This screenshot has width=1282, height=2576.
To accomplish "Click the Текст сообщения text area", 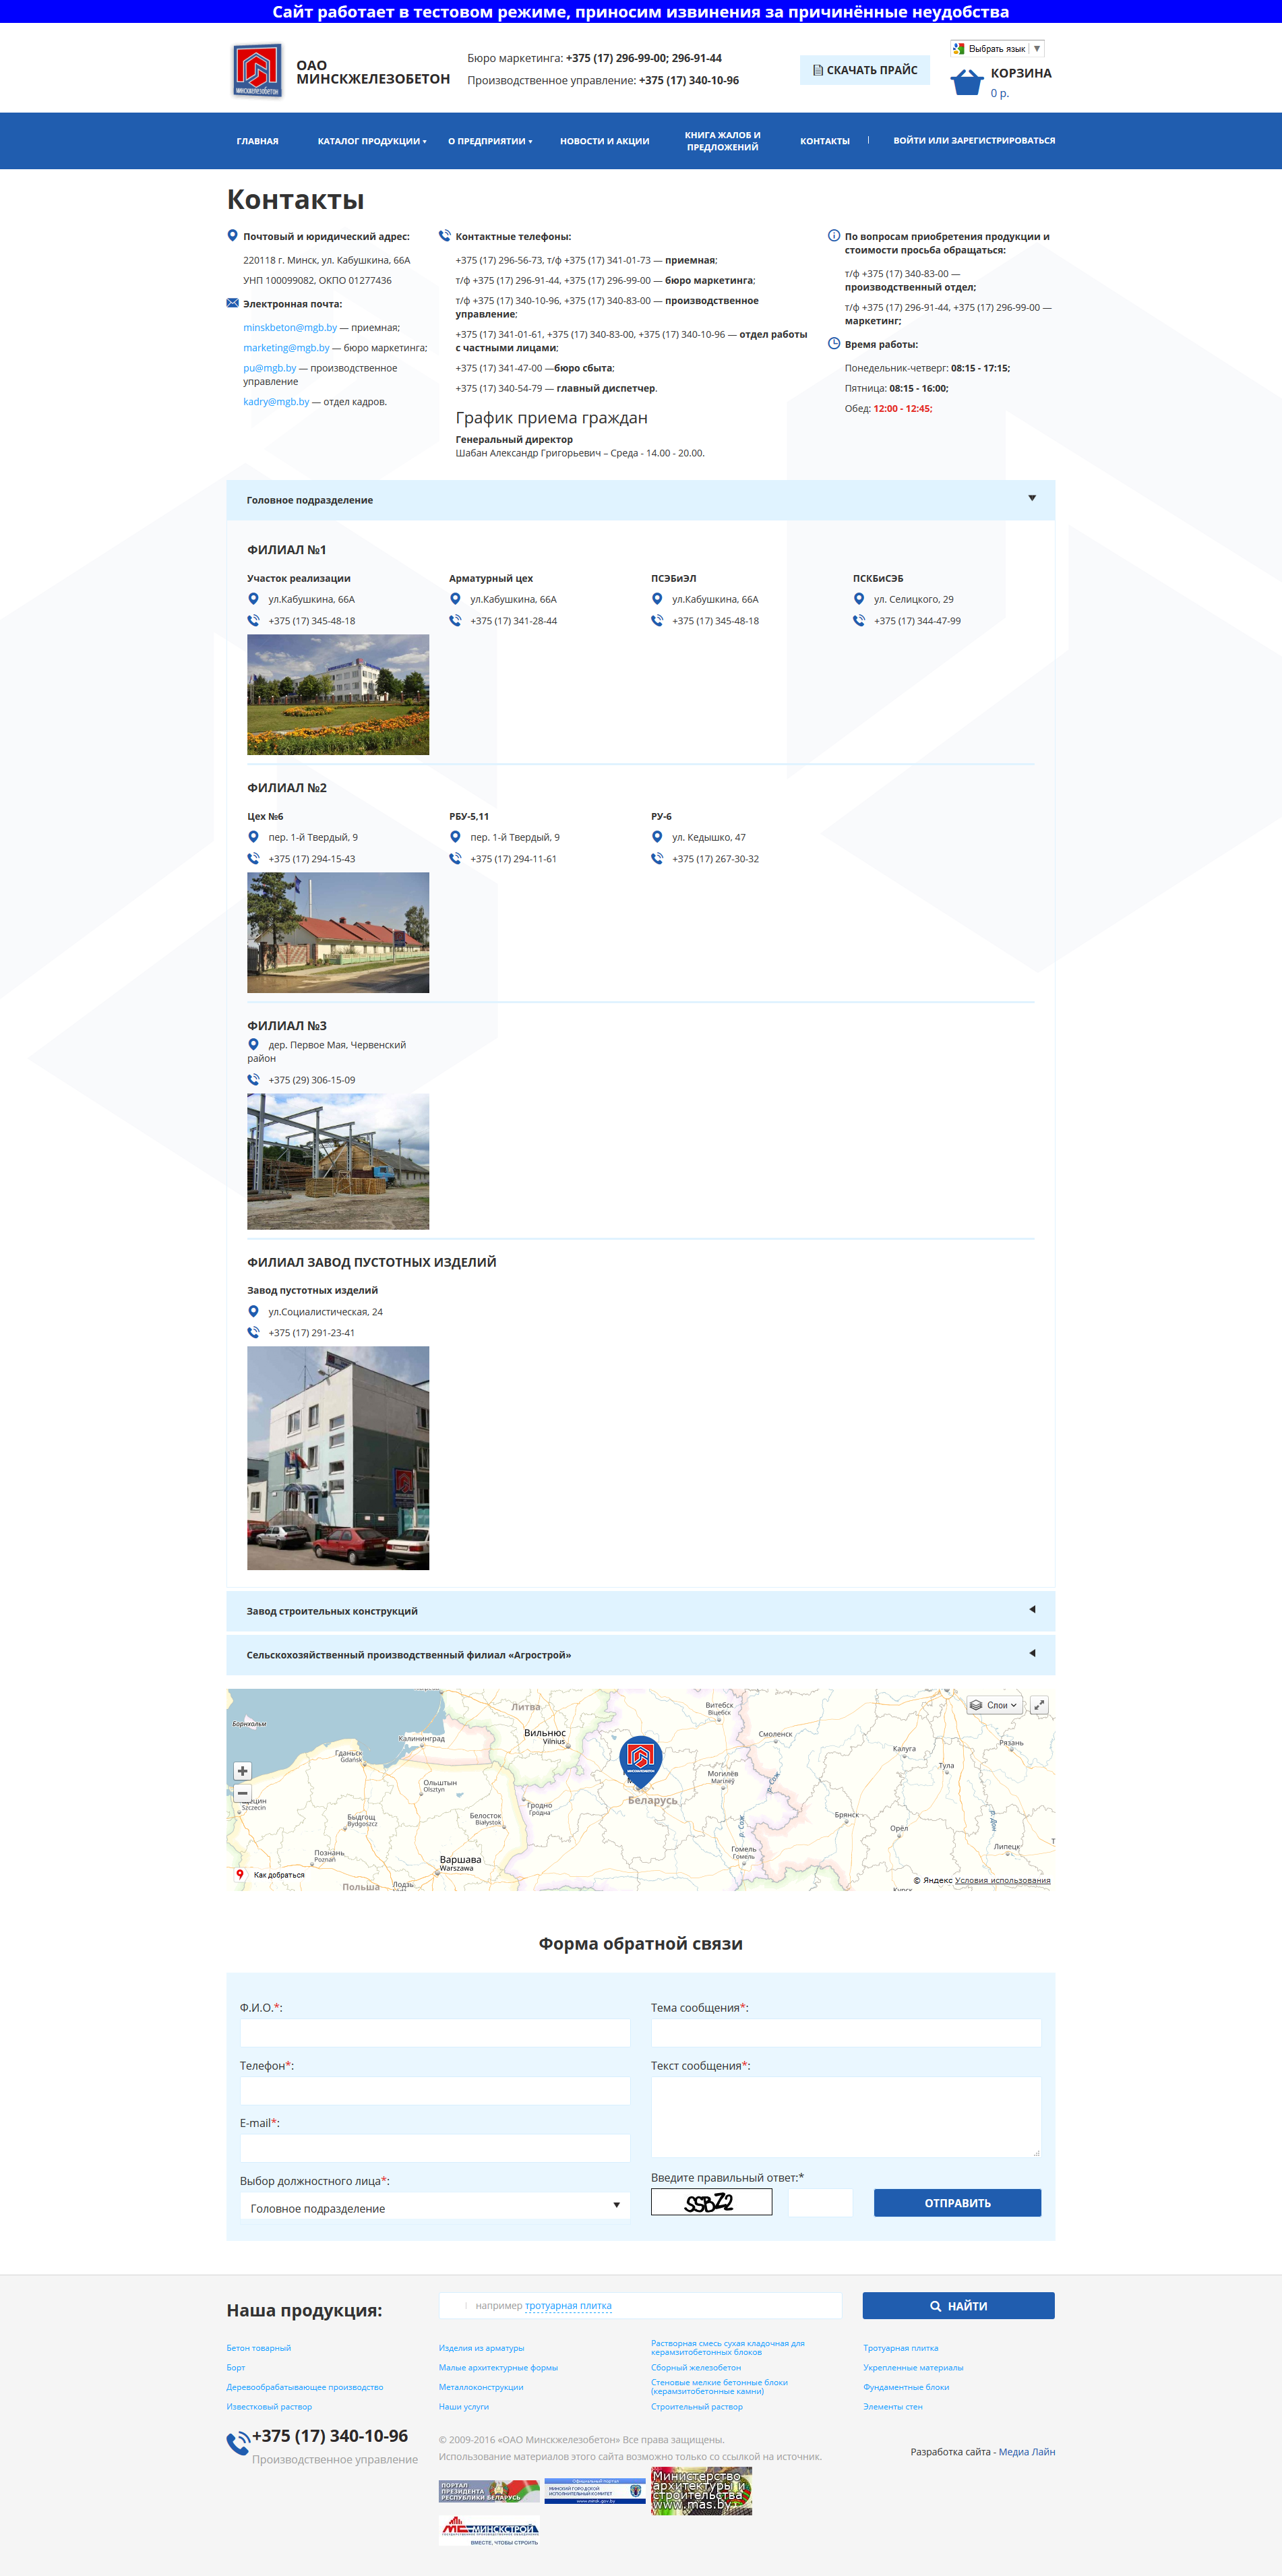I will tap(846, 2117).
